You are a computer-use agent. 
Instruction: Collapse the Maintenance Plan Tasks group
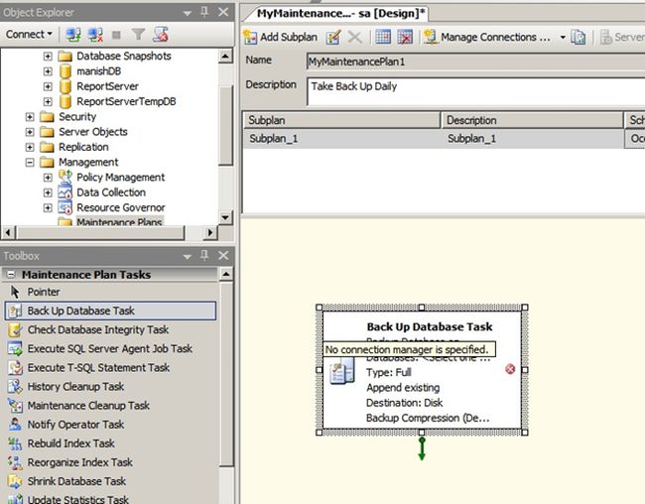point(11,274)
